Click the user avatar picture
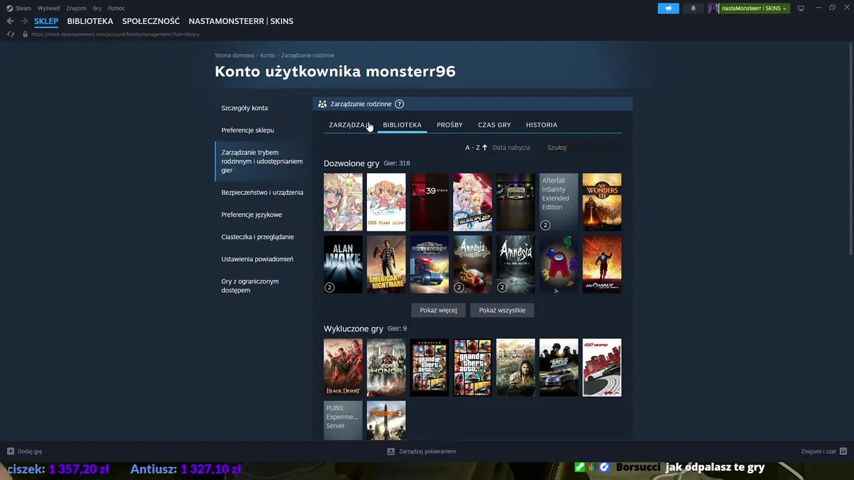 pyautogui.click(x=713, y=8)
